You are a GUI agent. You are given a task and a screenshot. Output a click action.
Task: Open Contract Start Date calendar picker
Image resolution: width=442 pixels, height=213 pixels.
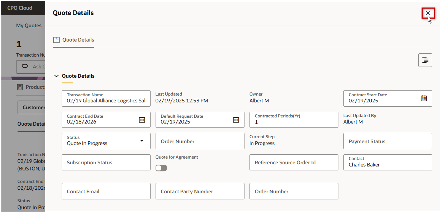pos(424,98)
